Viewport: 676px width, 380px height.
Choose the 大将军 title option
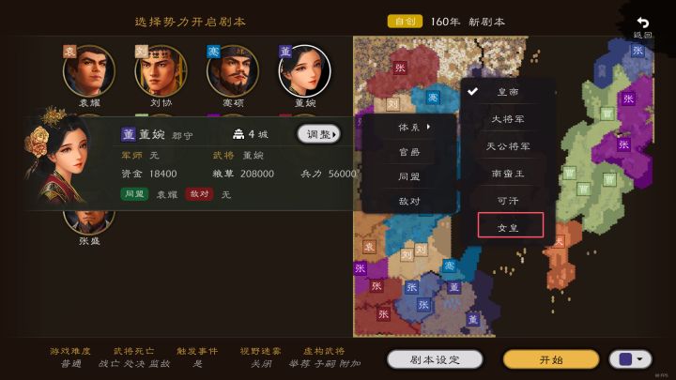507,119
